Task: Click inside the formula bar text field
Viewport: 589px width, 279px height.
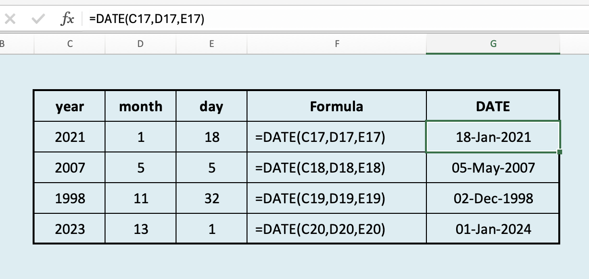Action: coord(336,19)
